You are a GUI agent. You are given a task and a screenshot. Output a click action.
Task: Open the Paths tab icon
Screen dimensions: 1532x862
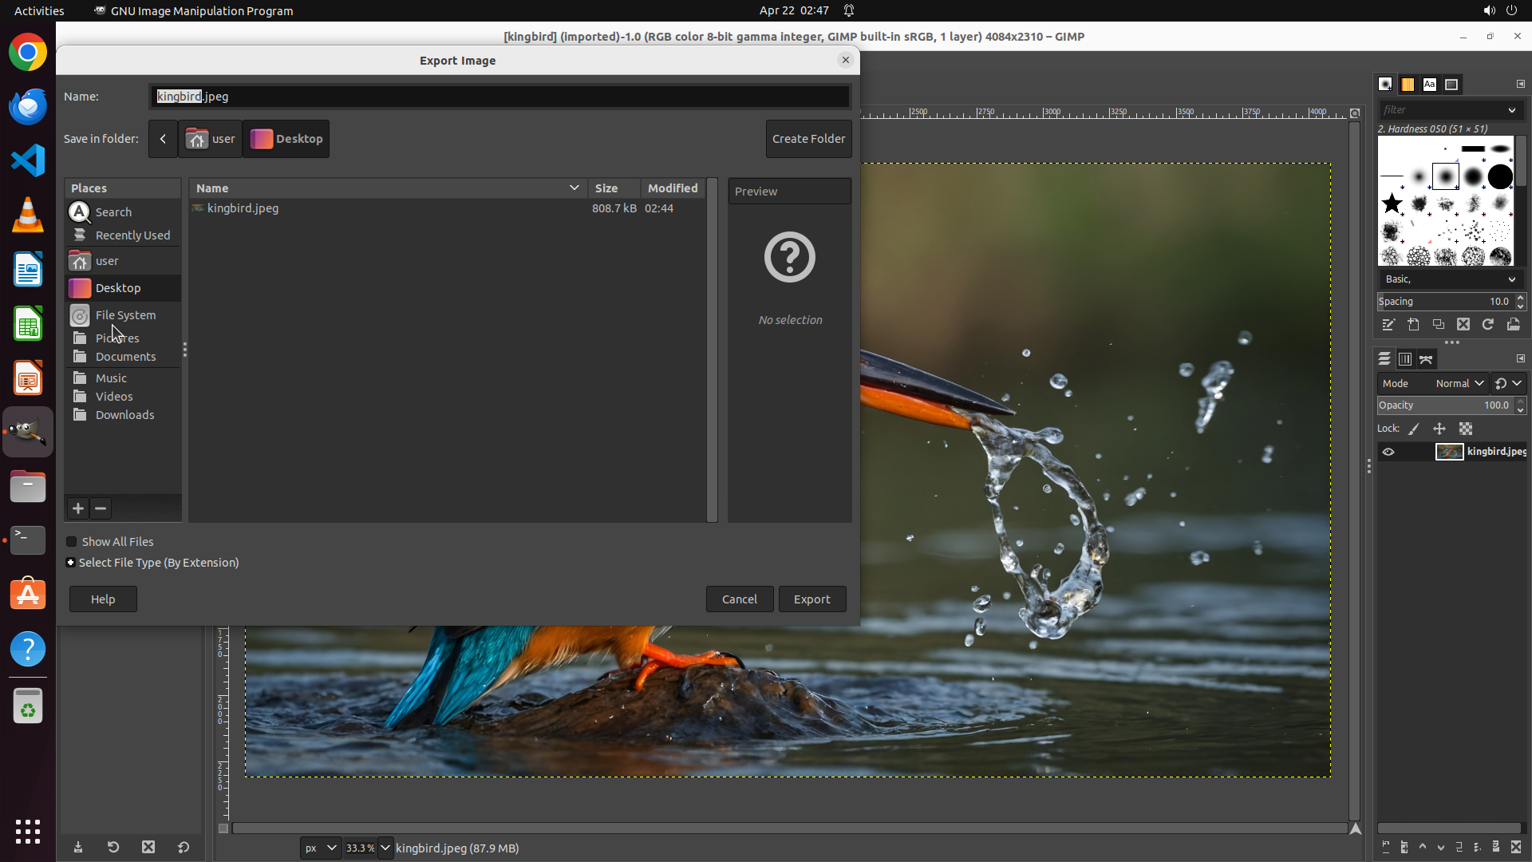tap(1426, 359)
